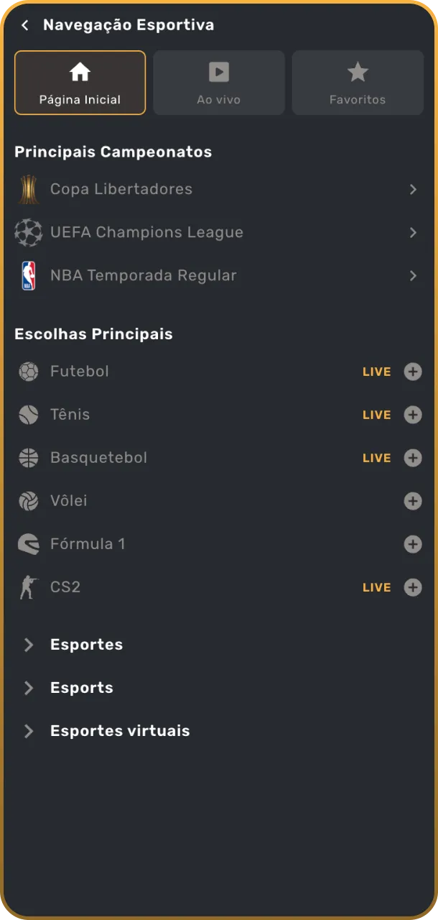The height and width of the screenshot is (920, 438).
Task: Toggle LIVE badge next to CS2
Action: tap(376, 587)
